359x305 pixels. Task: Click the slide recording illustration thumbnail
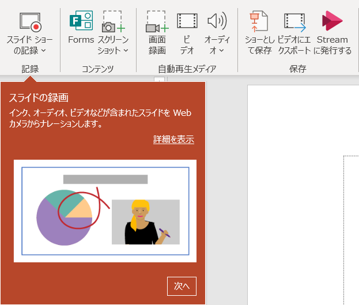coord(105,211)
